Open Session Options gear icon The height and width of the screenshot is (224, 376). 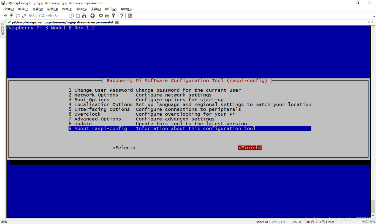(101, 16)
